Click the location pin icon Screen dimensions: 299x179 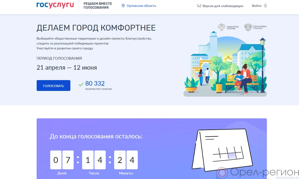tap(123, 6)
